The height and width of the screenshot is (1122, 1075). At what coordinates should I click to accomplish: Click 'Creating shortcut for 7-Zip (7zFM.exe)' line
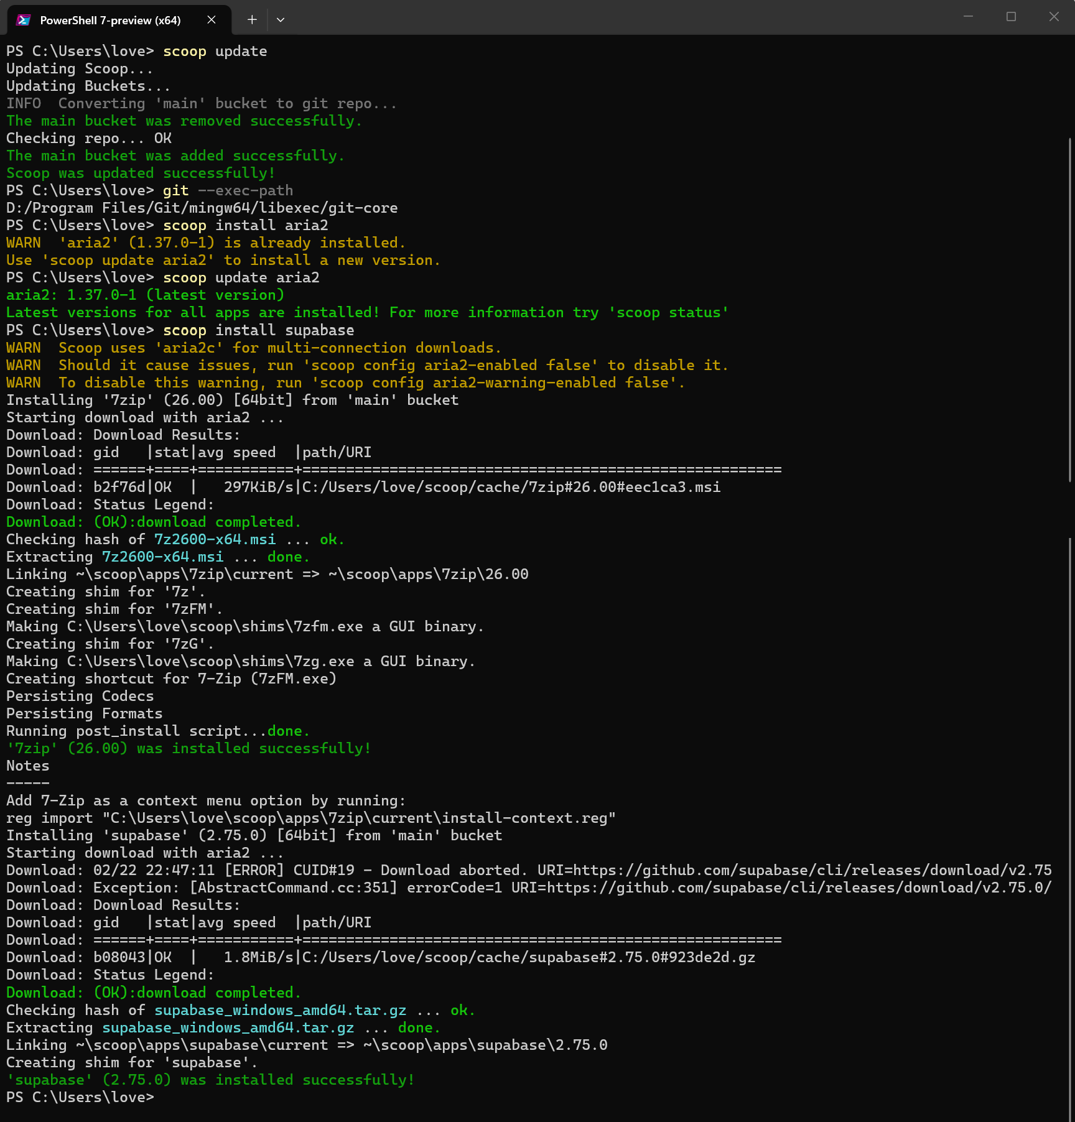pyautogui.click(x=172, y=679)
